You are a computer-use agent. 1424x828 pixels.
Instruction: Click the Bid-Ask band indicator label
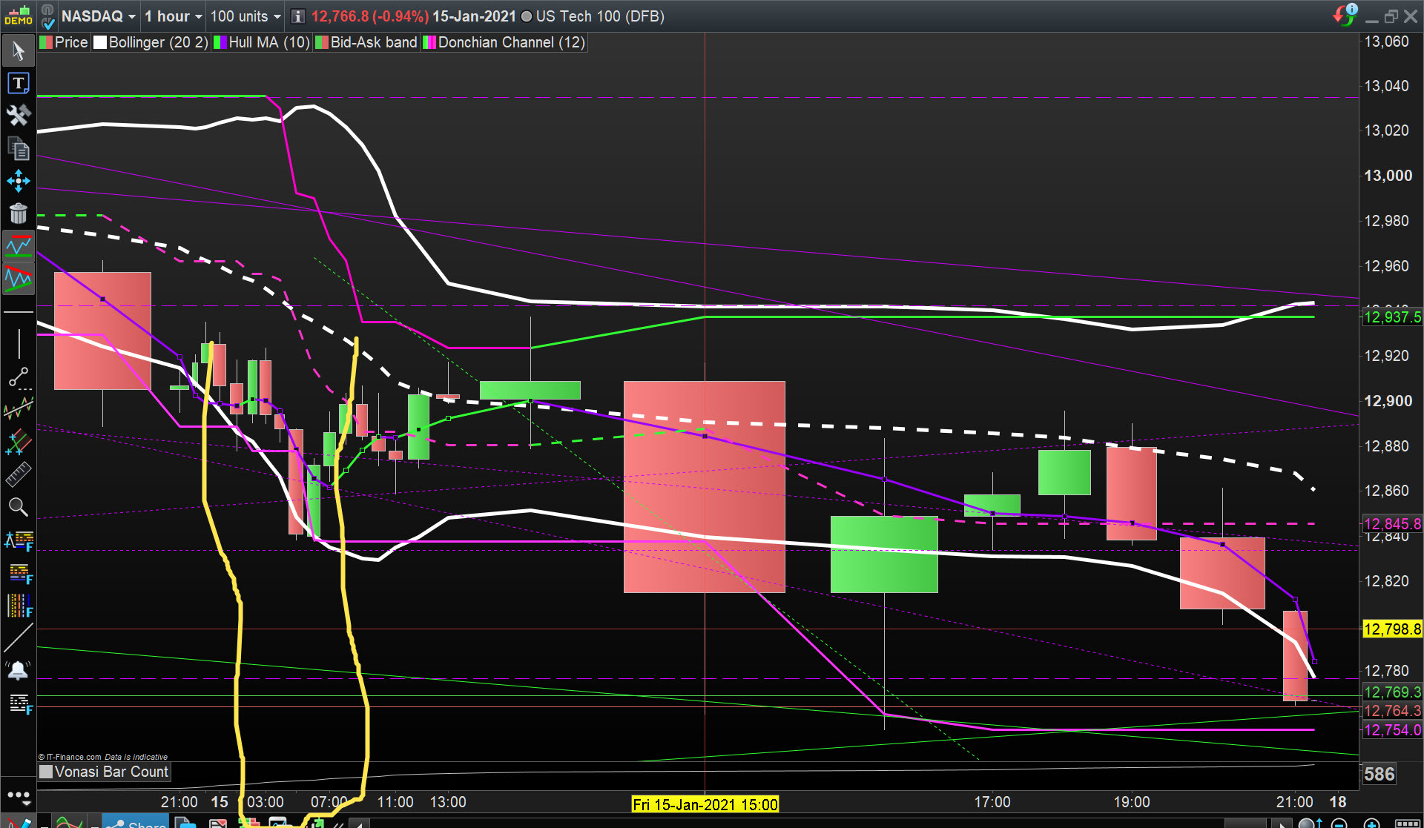pyautogui.click(x=373, y=42)
